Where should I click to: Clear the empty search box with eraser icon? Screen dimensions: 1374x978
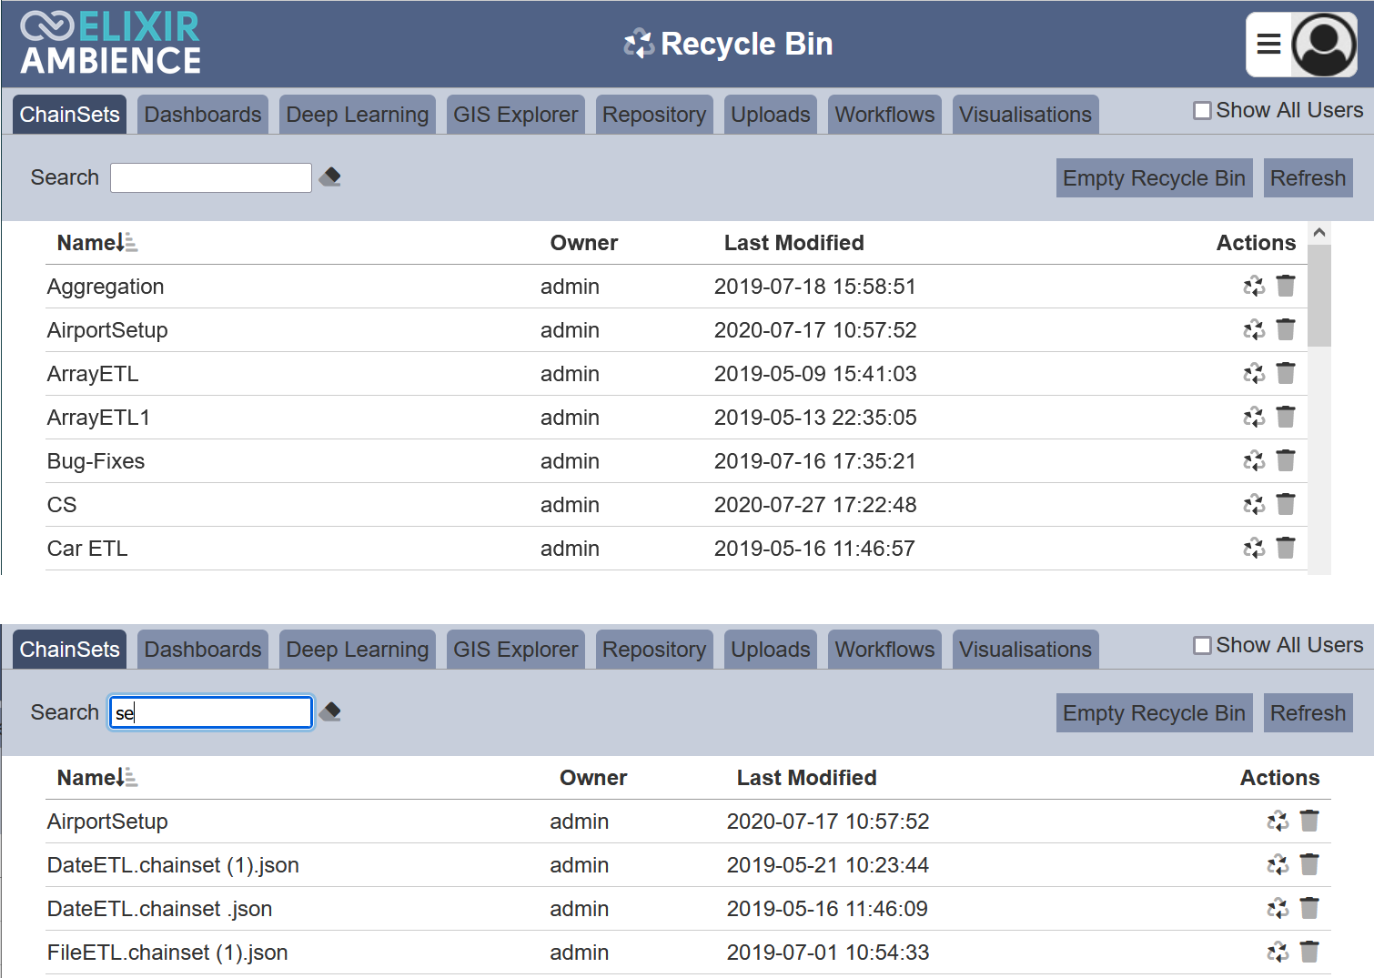click(x=330, y=176)
